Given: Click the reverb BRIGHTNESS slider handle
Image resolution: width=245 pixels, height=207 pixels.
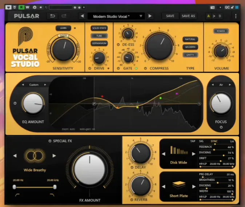Looking at the screenshot, I should pos(217,183).
